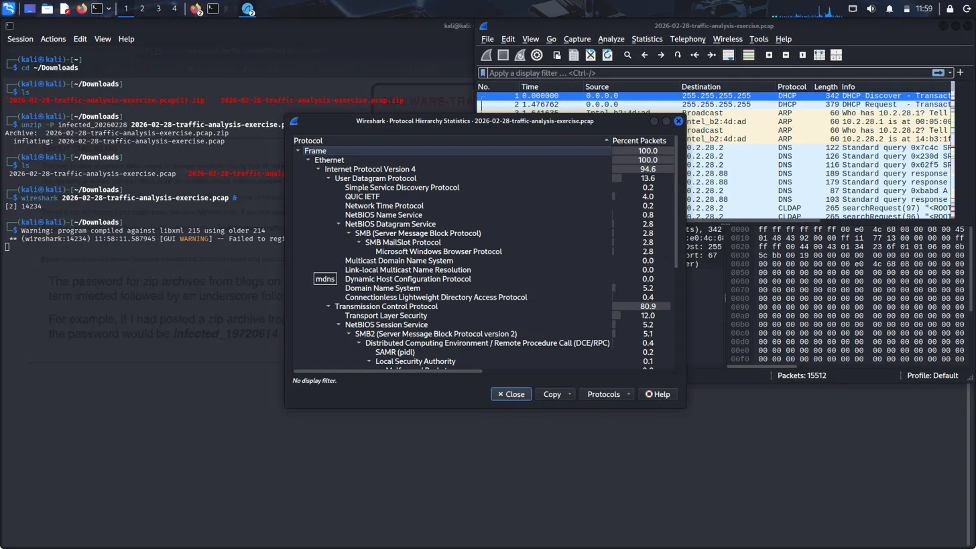This screenshot has height=549, width=976.
Task: Collapse NetBIOS Datagram Service node
Action: [339, 224]
